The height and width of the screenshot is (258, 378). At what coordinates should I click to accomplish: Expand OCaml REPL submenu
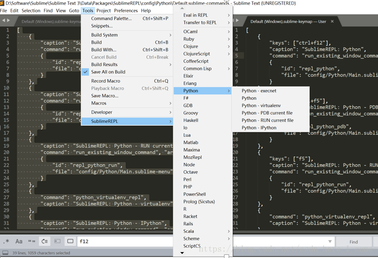click(203, 32)
